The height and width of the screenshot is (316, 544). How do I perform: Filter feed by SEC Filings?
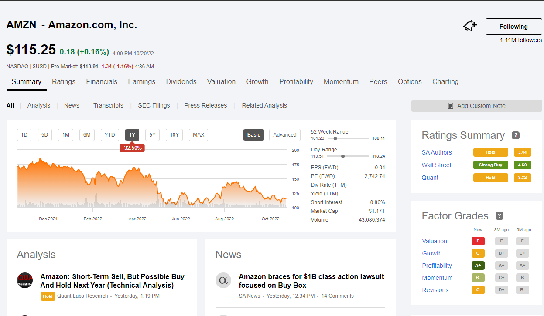(154, 105)
